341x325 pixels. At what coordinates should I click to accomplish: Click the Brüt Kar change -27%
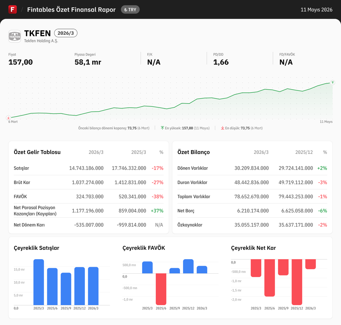[x=158, y=182]
